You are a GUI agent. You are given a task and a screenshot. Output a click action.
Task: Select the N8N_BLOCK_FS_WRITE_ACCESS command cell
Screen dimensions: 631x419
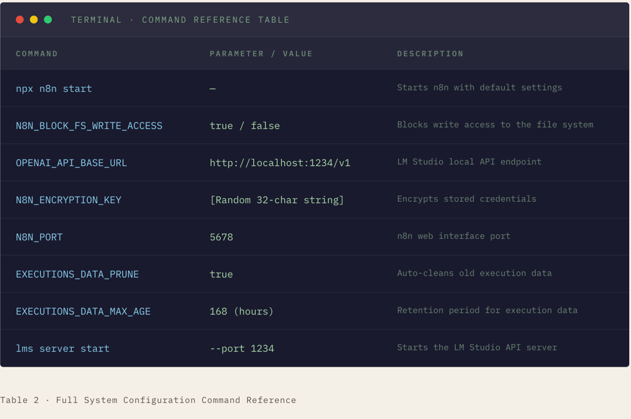(89, 126)
